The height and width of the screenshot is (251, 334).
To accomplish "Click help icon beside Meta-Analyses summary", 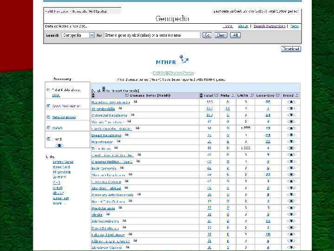I will [48, 117].
